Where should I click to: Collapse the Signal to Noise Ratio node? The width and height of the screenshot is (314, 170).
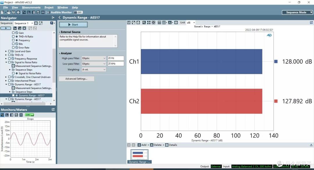6,62
